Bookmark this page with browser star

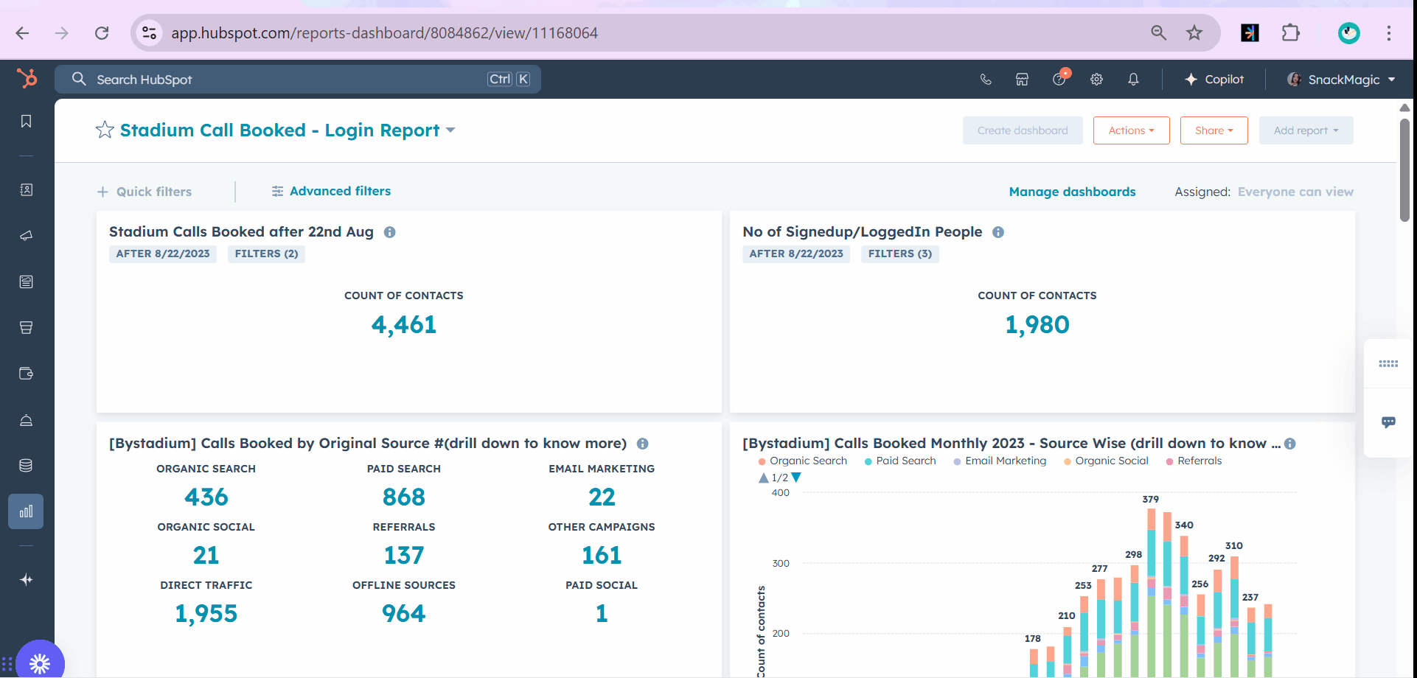(1194, 32)
